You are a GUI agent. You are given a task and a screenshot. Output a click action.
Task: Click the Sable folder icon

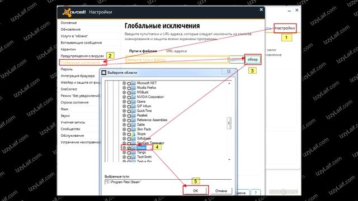tap(134, 125)
